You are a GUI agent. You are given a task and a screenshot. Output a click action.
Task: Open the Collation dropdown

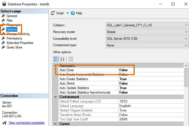pyautogui.click(x=186, y=25)
